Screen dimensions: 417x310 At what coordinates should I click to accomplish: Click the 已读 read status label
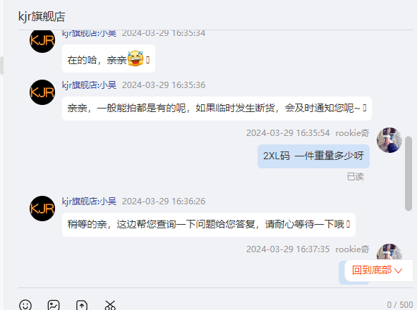(x=356, y=177)
